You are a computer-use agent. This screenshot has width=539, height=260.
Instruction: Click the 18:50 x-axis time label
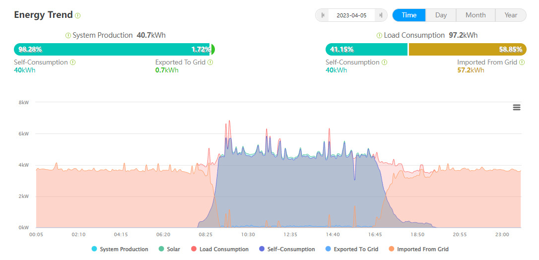coord(417,235)
